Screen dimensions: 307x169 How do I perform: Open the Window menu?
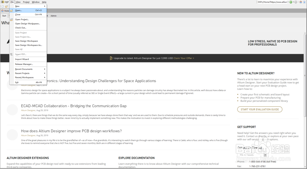(36, 2)
